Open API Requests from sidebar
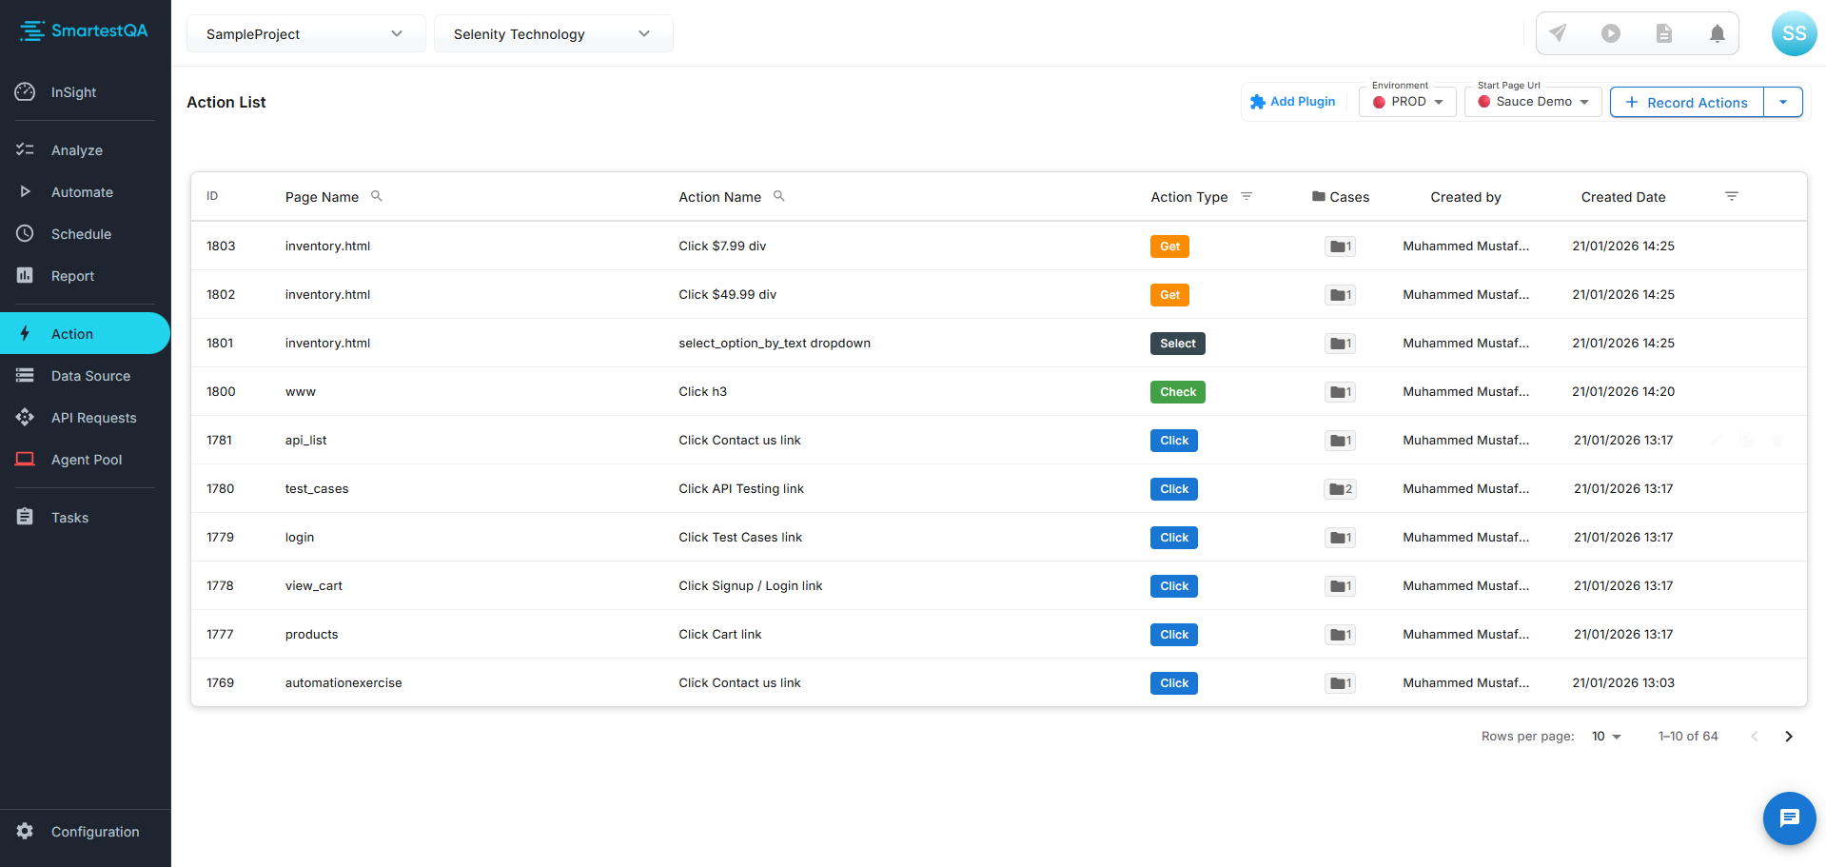Viewport: 1826px width, 867px height. tap(93, 418)
